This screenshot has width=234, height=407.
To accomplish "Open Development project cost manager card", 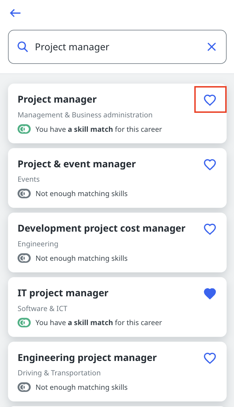I will pyautogui.click(x=102, y=228).
